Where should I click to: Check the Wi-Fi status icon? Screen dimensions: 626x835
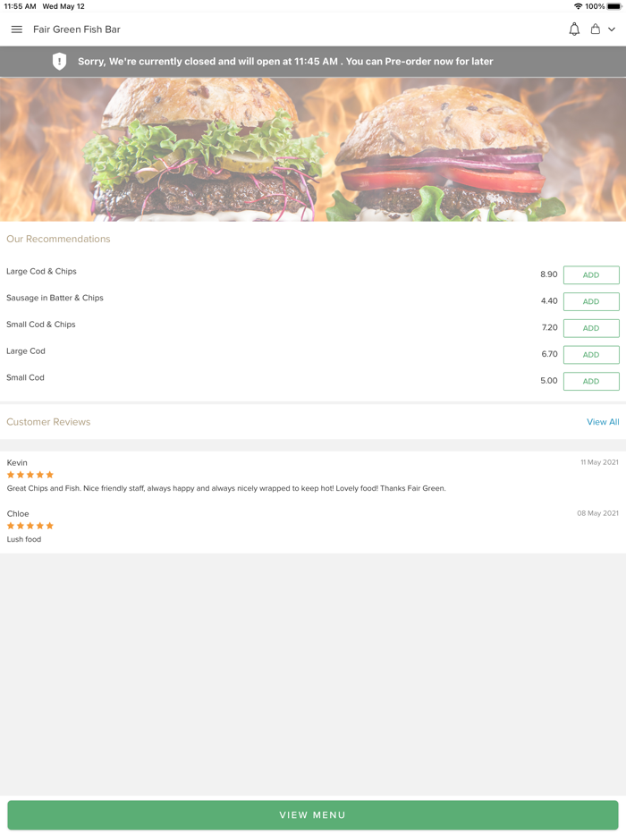(578, 6)
